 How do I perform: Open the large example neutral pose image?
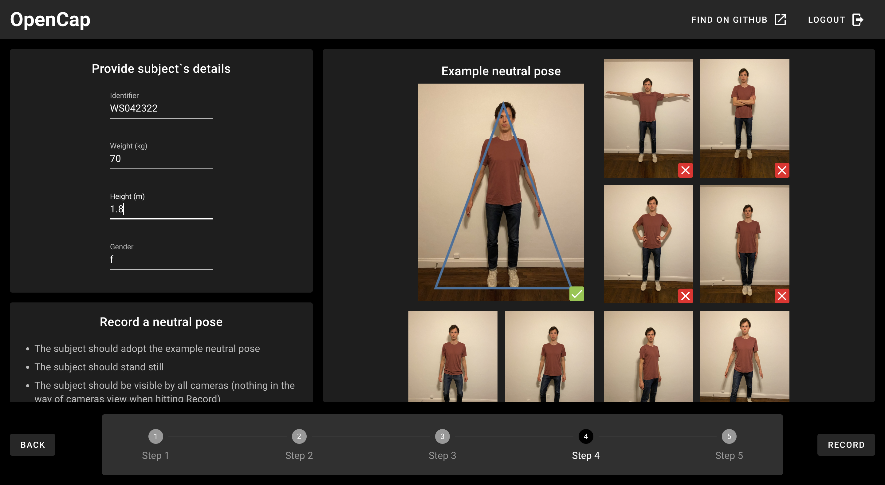(x=501, y=192)
